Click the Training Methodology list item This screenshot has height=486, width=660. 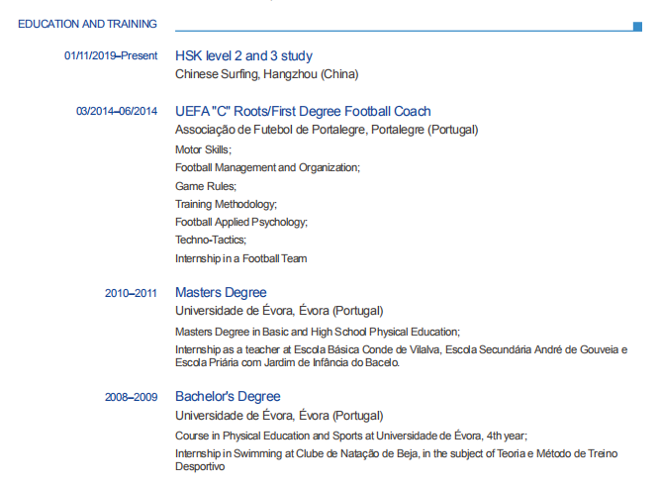click(x=226, y=204)
